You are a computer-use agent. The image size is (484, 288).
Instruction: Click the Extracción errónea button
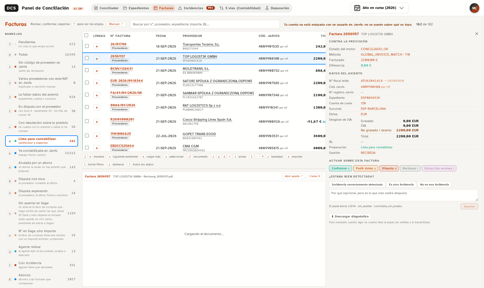pos(439,168)
